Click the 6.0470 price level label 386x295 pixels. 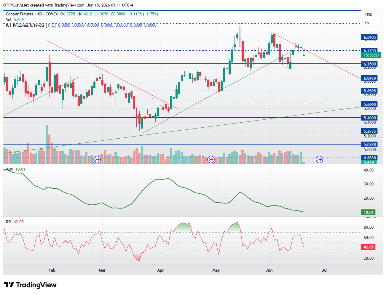(x=370, y=78)
